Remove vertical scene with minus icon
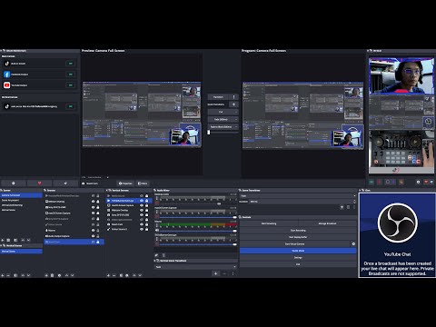Image resolution: width=436 pixels, height=327 pixels. 8,275
